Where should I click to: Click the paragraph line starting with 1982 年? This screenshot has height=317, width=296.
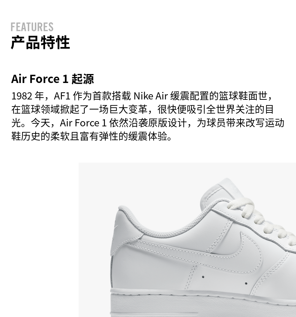click(x=142, y=96)
